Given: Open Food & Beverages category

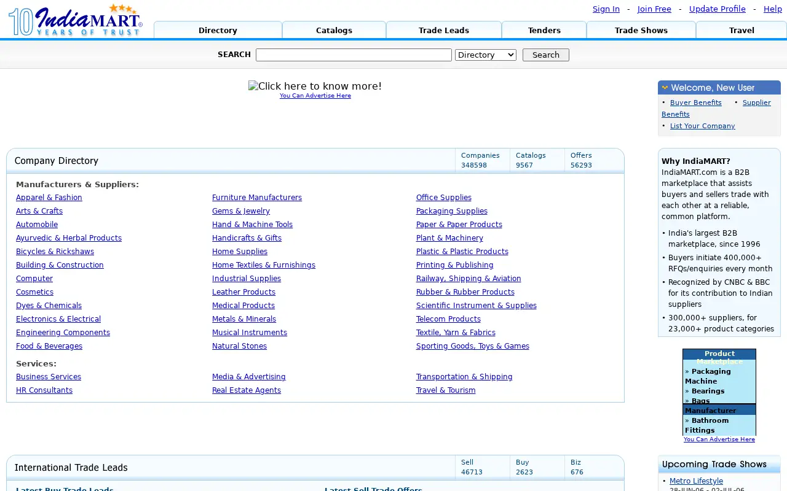Looking at the screenshot, I should click(x=49, y=346).
